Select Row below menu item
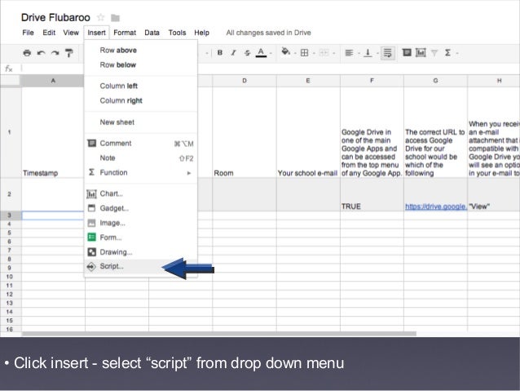520x391 pixels. (x=141, y=64)
